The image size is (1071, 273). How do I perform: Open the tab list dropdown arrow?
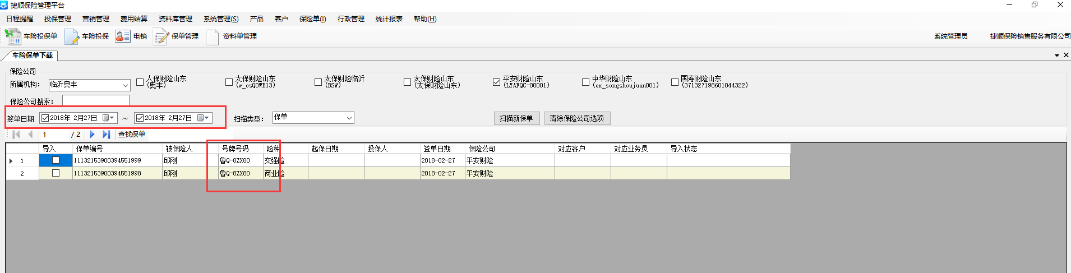pyautogui.click(x=1057, y=55)
